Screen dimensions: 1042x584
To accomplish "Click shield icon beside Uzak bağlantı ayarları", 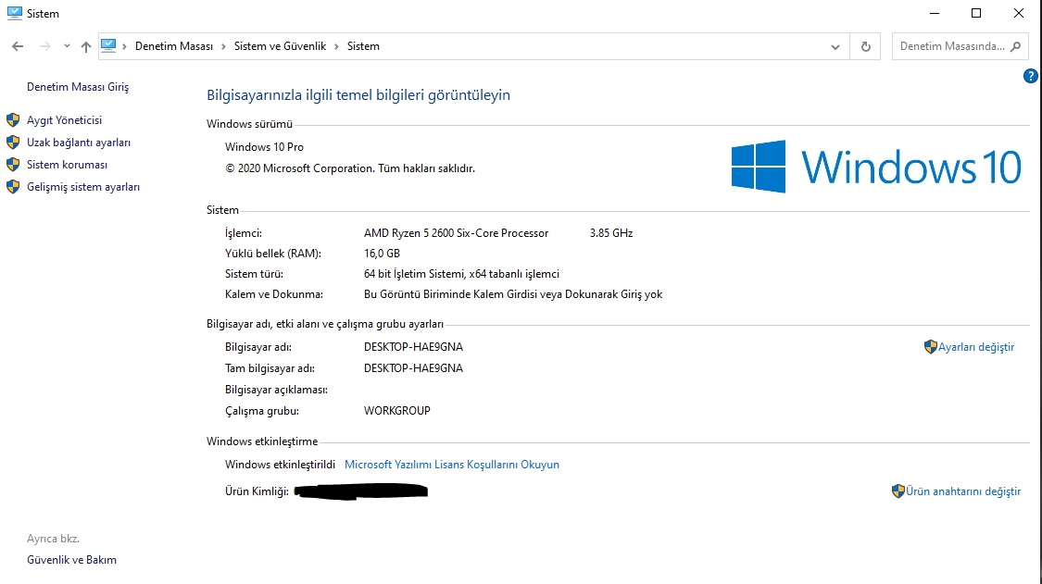I will 13,143.
